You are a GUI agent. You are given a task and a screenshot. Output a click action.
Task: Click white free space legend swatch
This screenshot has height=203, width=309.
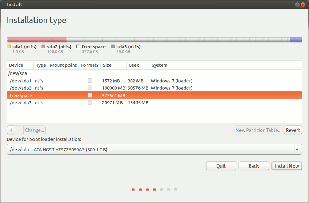(78, 46)
